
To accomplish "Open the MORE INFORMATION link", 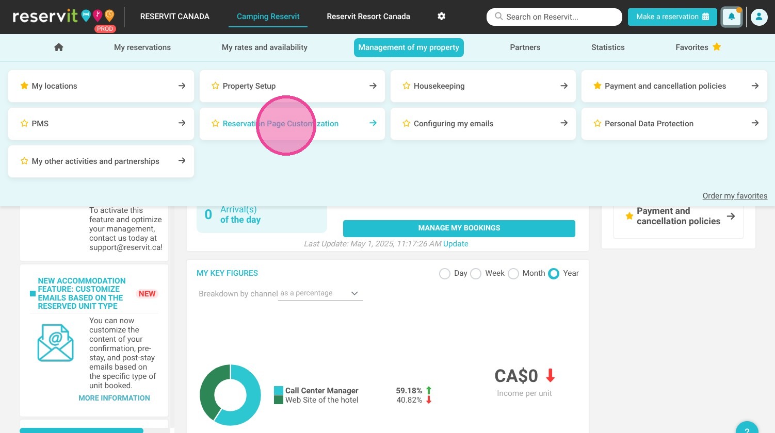I will coord(114,398).
